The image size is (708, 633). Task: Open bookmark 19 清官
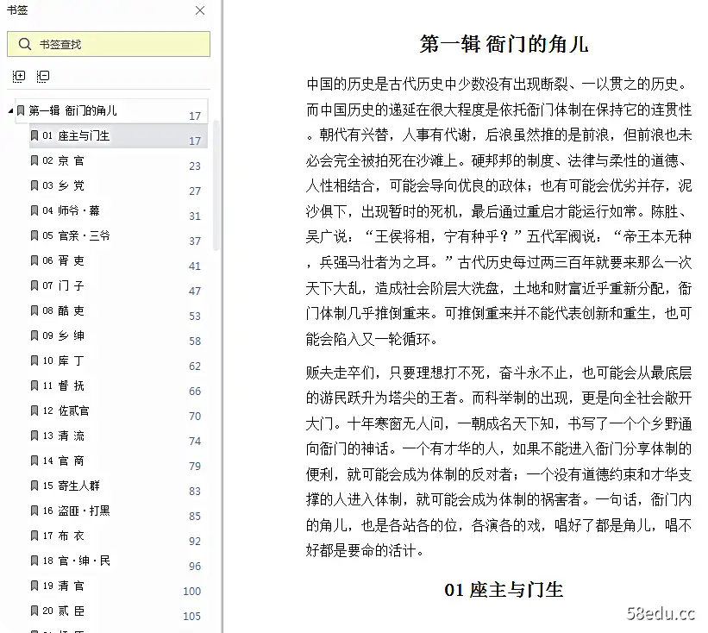coord(118,586)
